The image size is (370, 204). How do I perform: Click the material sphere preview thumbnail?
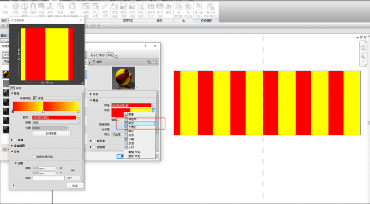click(123, 78)
